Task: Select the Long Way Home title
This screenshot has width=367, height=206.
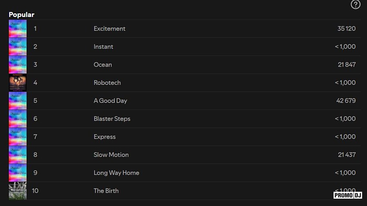Action: [x=116, y=173]
